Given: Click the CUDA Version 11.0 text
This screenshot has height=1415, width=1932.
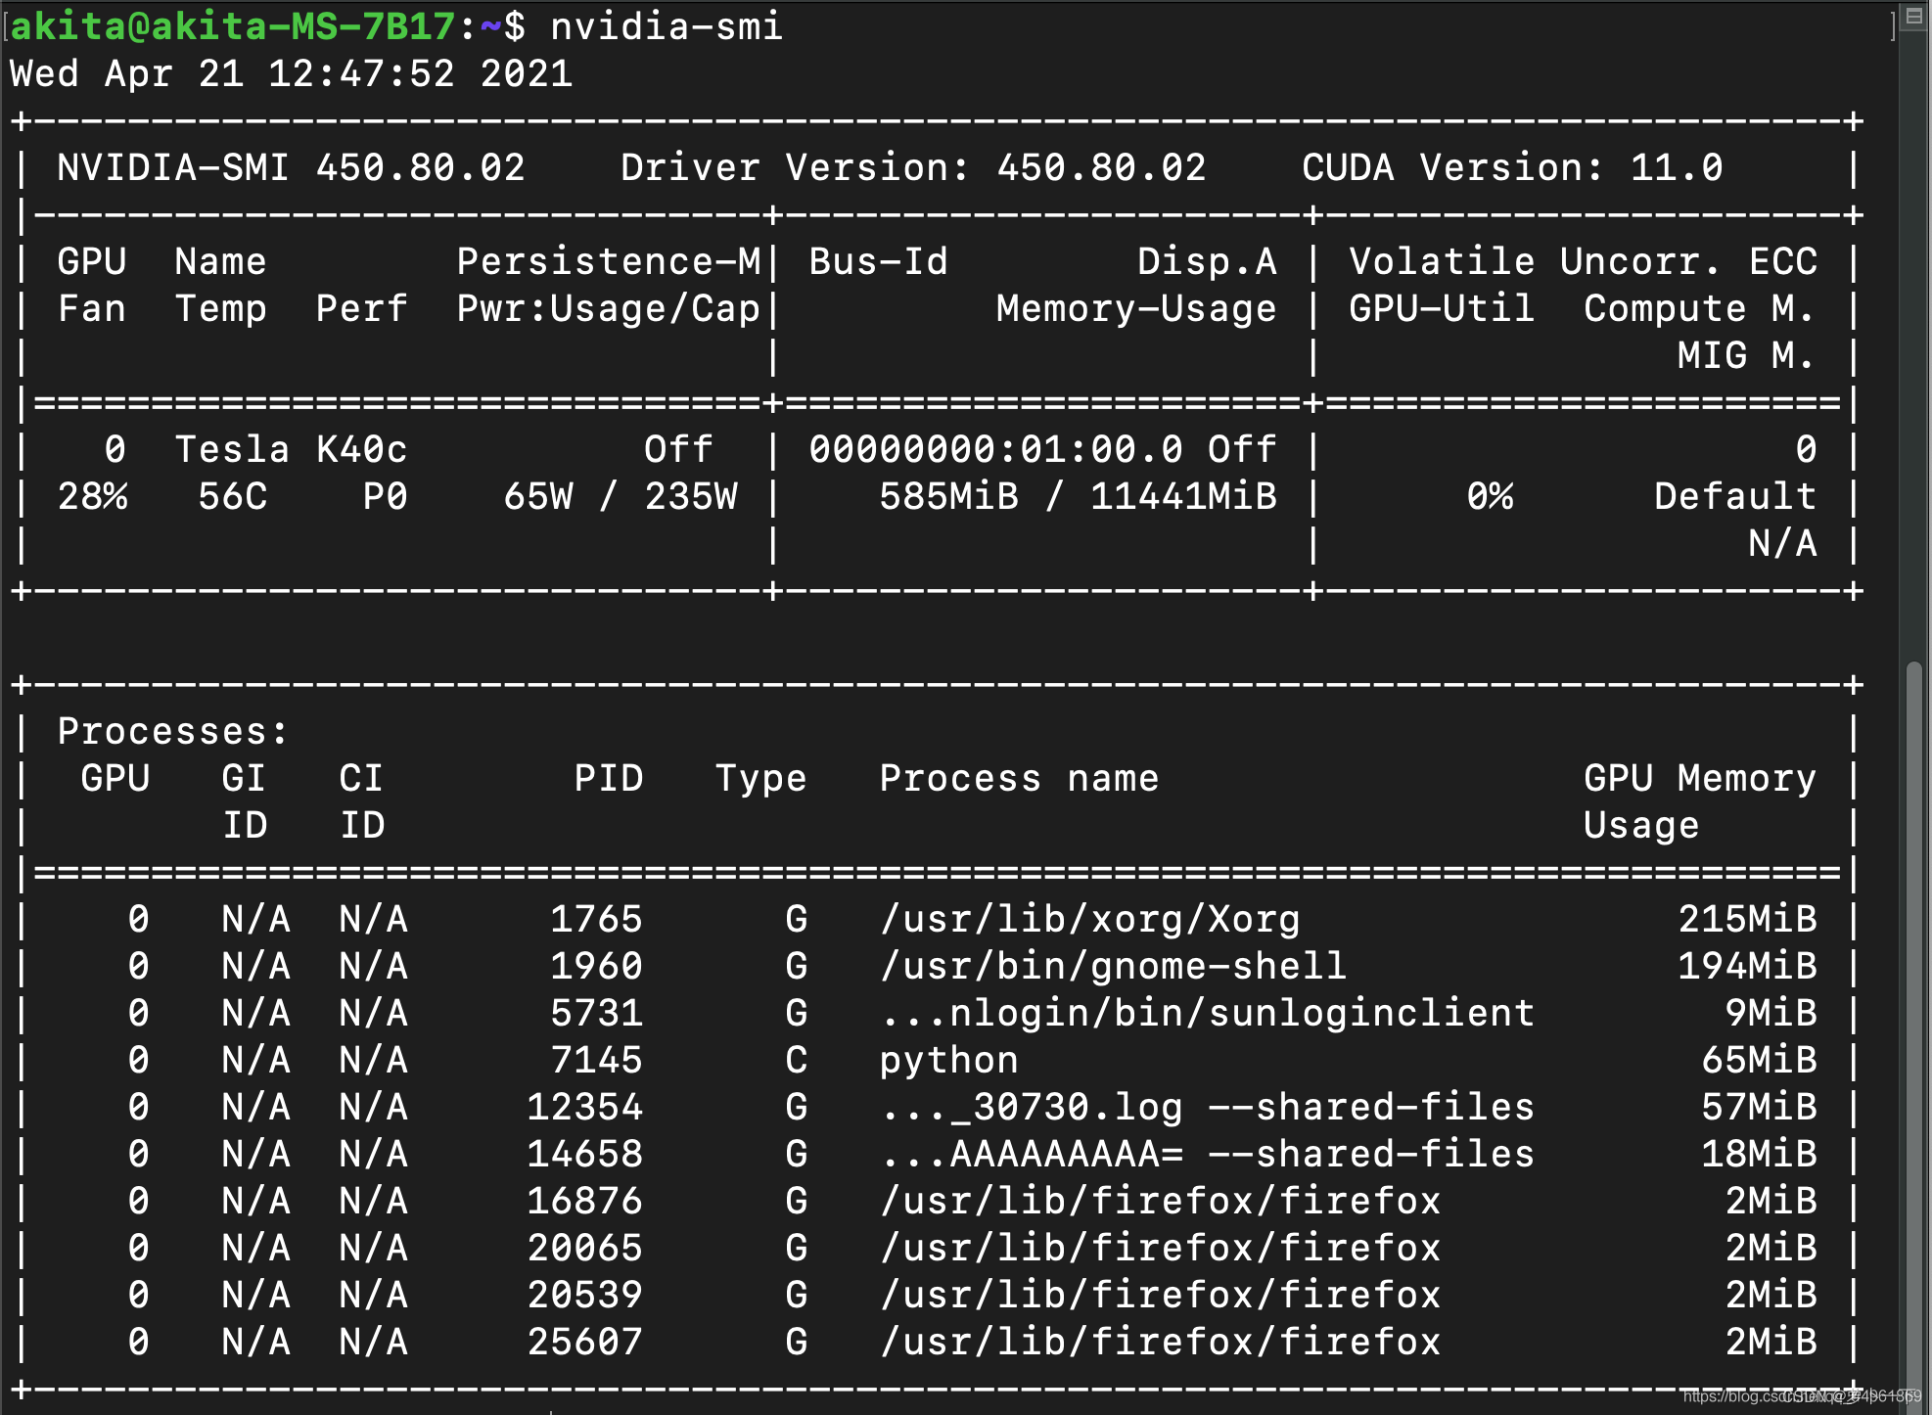Looking at the screenshot, I should [x=1511, y=167].
